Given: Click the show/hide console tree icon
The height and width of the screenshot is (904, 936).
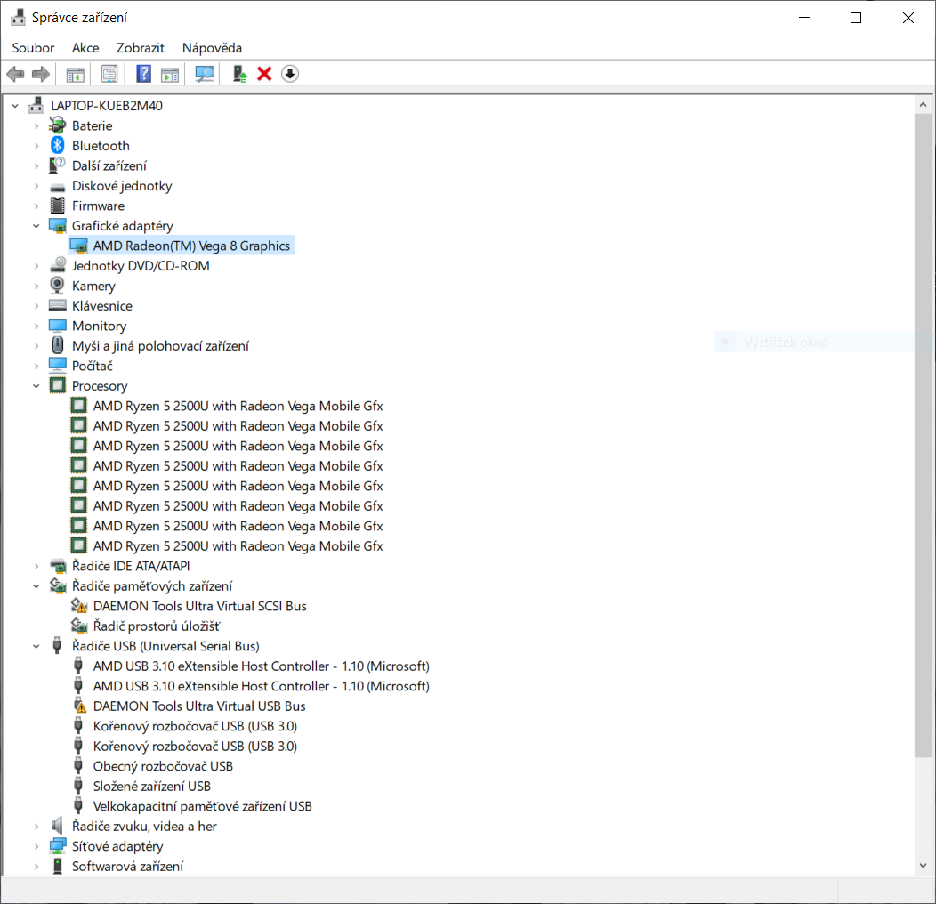Looking at the screenshot, I should [x=76, y=74].
